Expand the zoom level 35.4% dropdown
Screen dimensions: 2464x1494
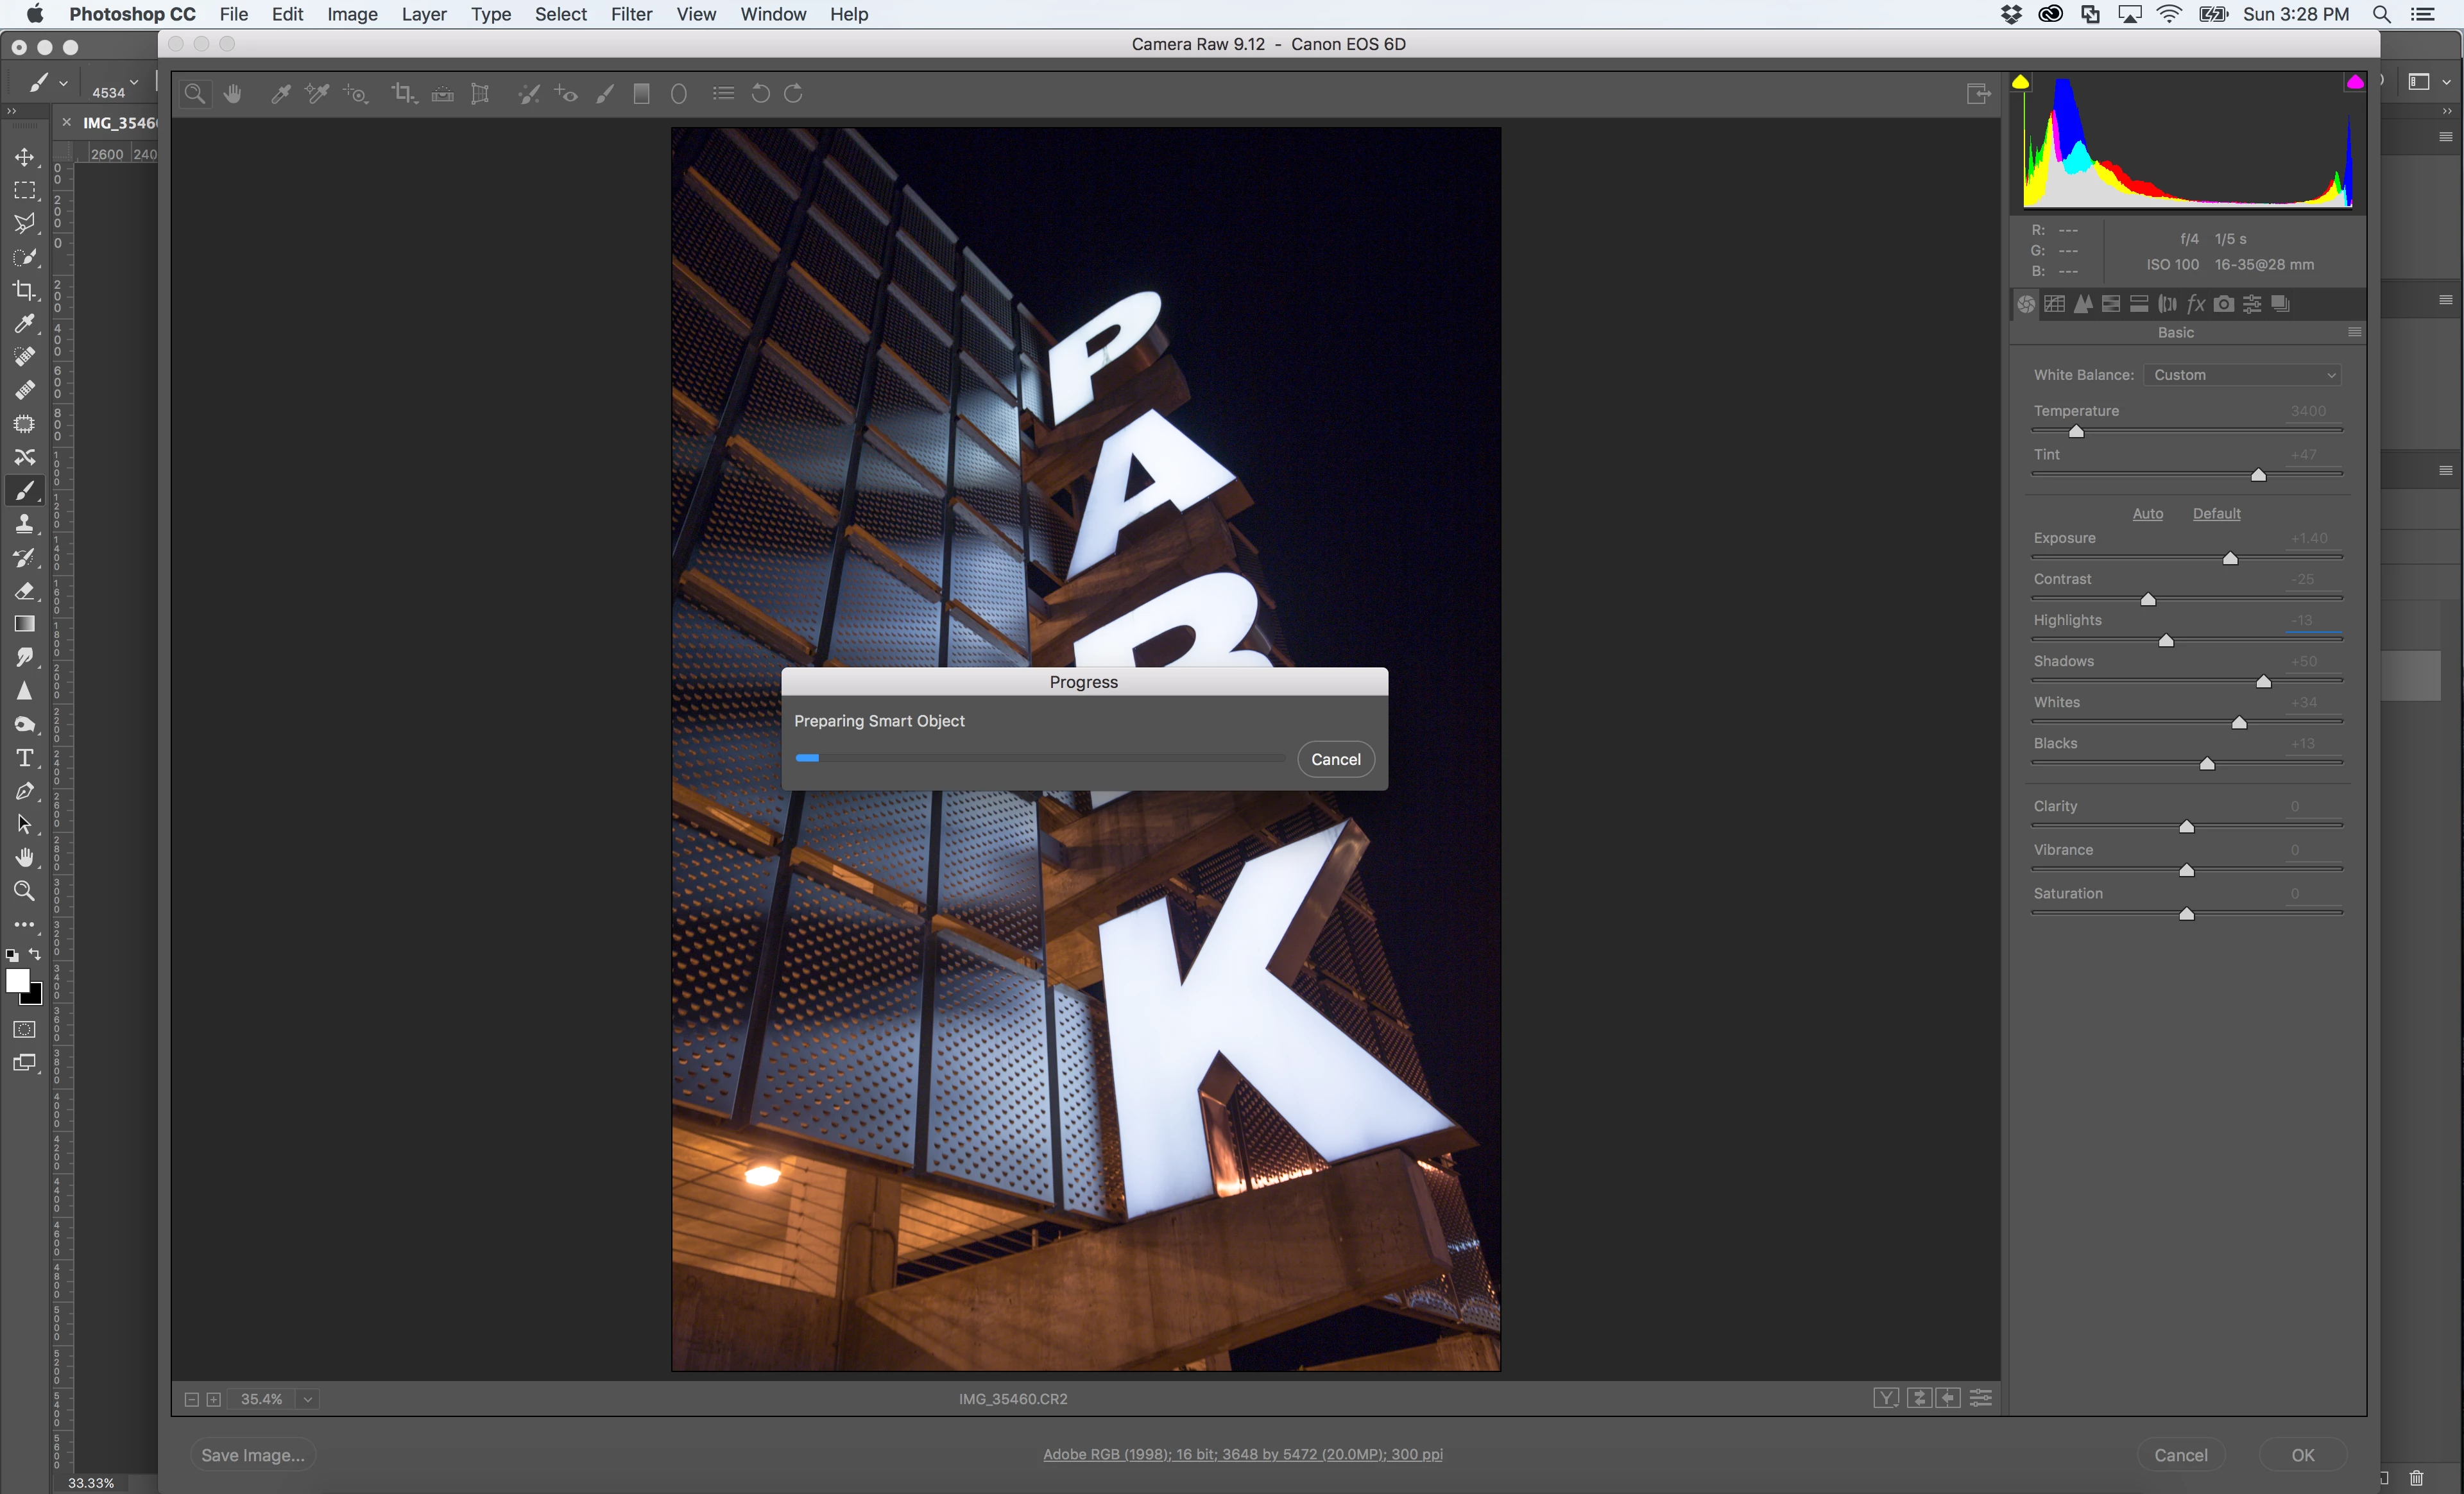tap(308, 1399)
